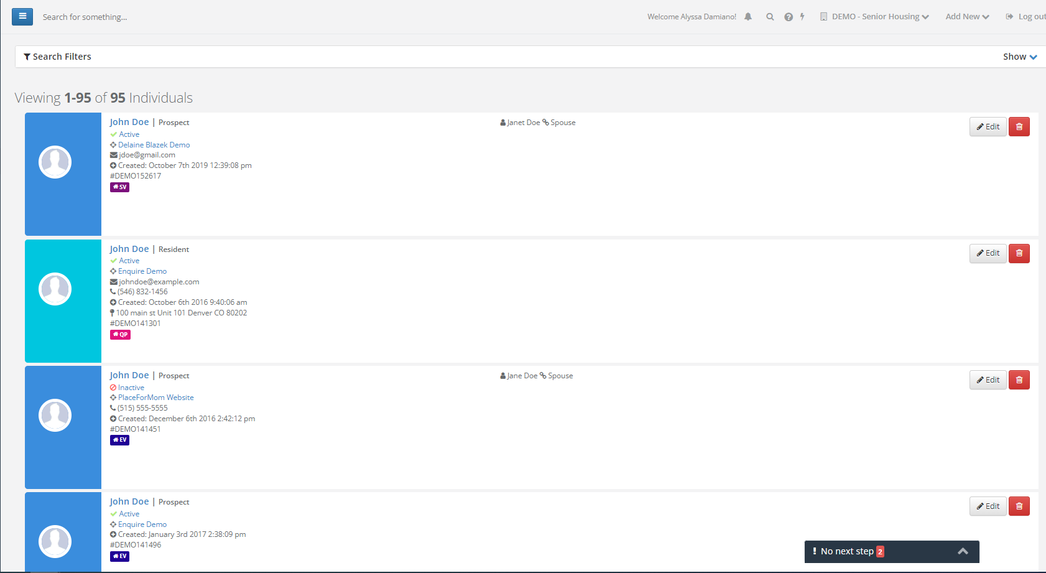Viewport: 1046px width, 573px height.
Task: Click avatar of John Doe #DEMO141496
Action: (55, 541)
